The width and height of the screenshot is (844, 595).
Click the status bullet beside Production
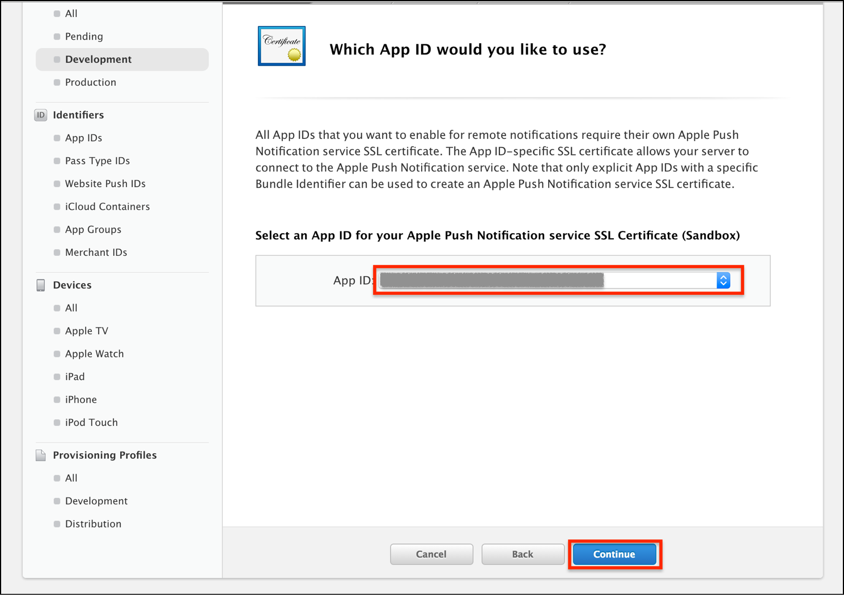tap(57, 82)
